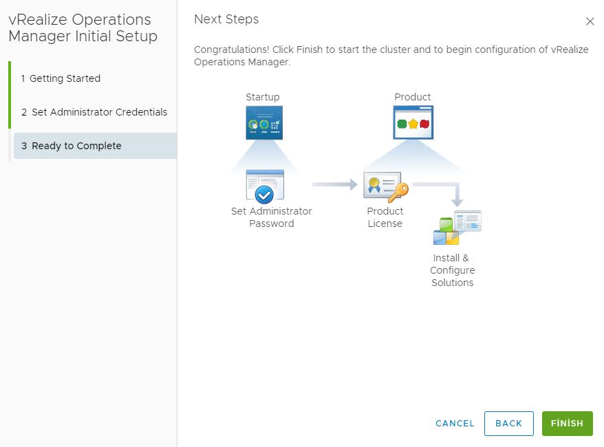Click the Startup dashboard icon
The height and width of the screenshot is (447, 604).
click(x=264, y=122)
